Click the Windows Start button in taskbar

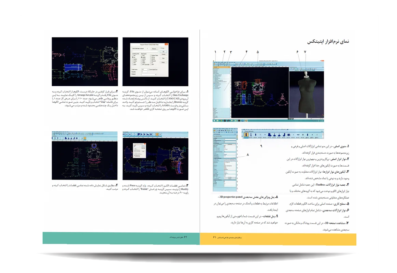click(x=214, y=121)
